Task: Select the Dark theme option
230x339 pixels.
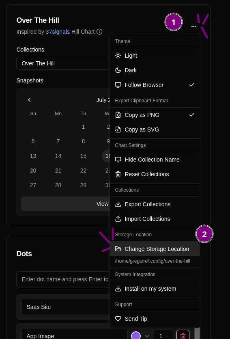Action: pyautogui.click(x=155, y=70)
